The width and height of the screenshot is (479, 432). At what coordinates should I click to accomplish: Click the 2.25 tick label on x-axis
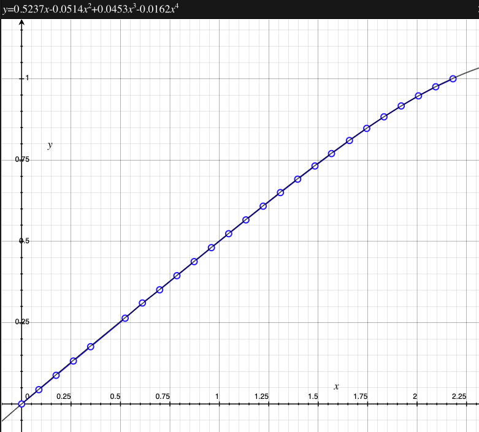(459, 396)
